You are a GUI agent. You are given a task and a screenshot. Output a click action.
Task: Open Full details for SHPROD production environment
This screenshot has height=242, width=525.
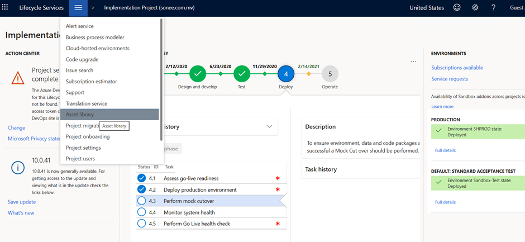pos(445,150)
